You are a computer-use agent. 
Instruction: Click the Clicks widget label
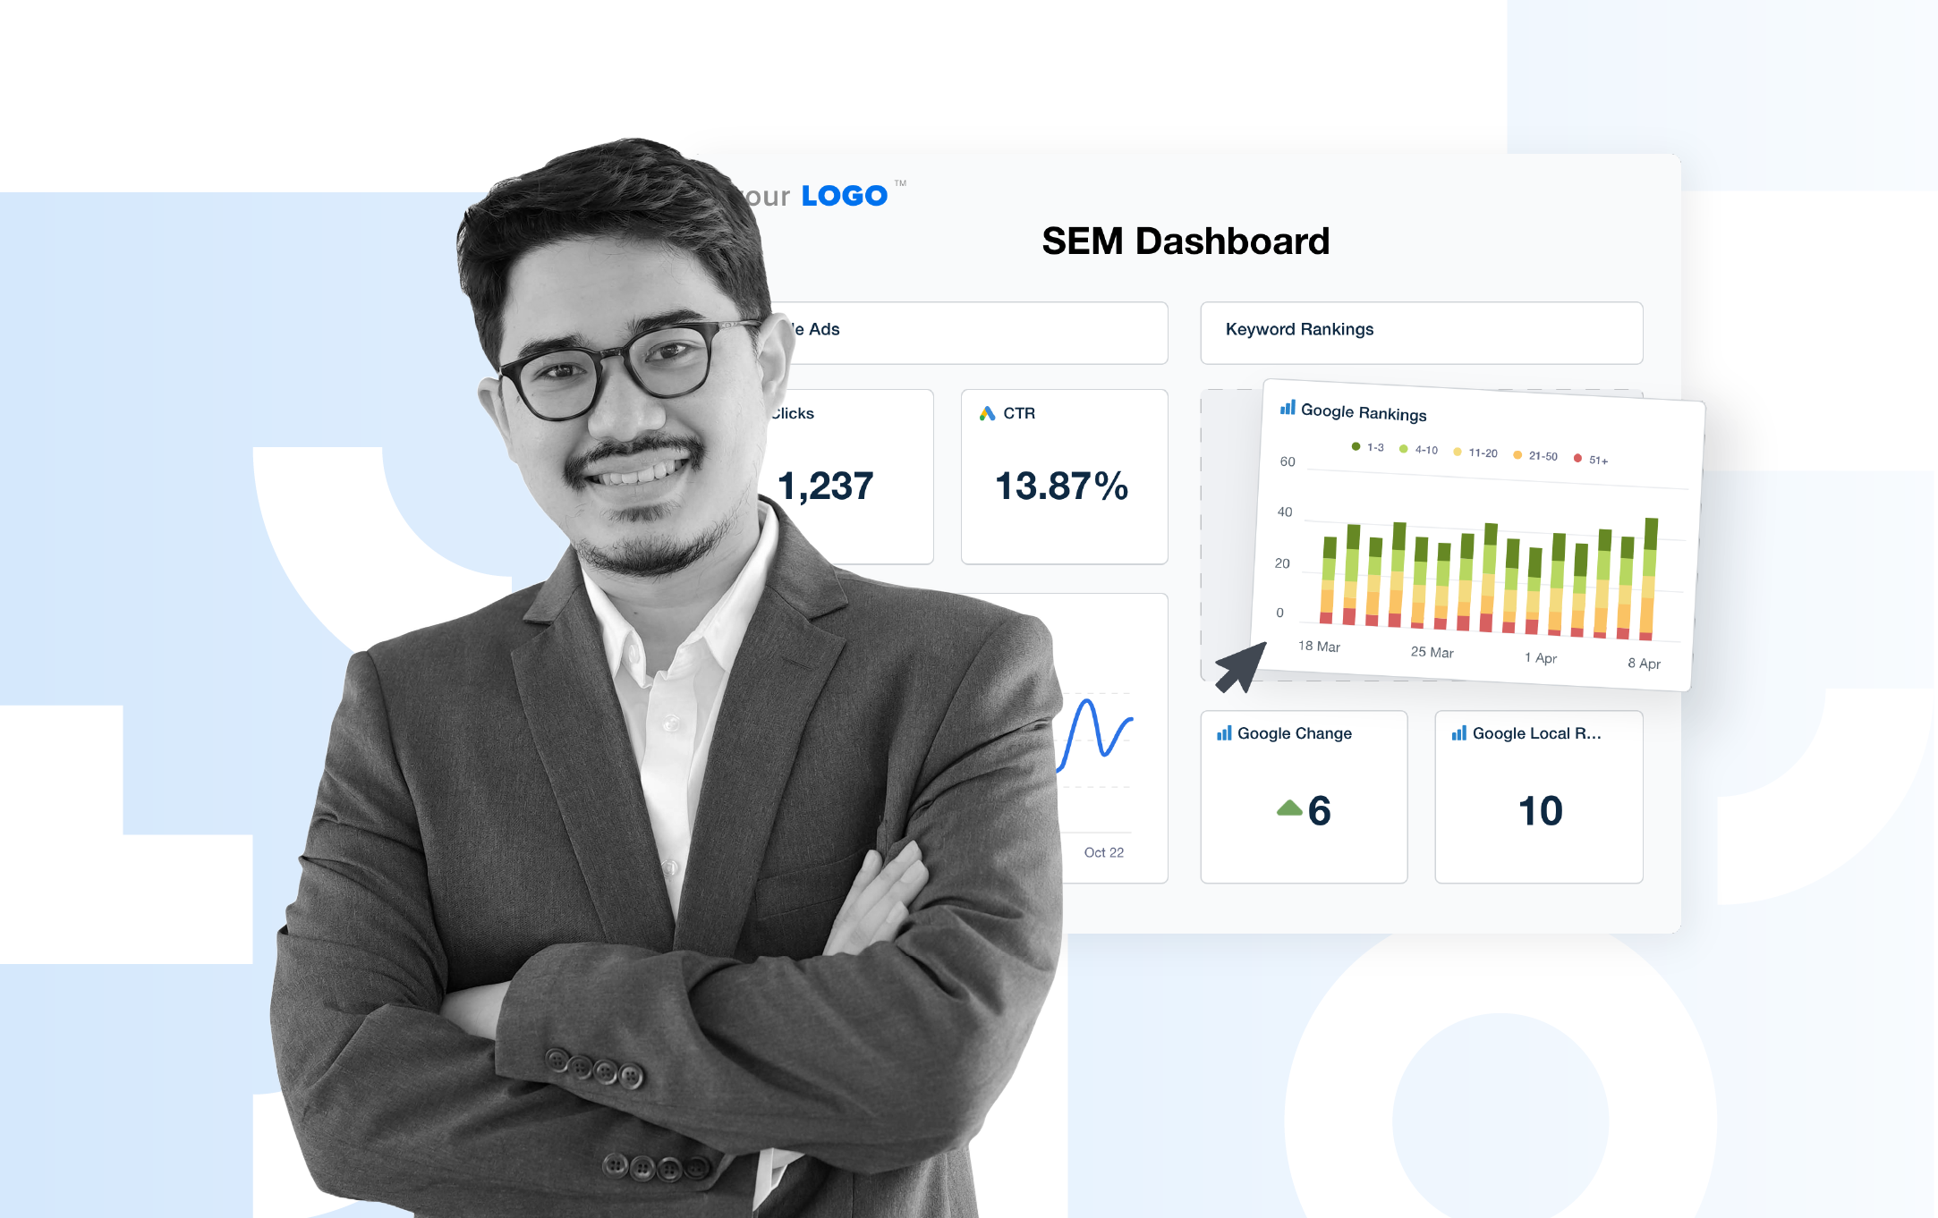click(793, 413)
